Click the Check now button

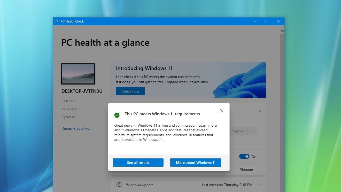(x=130, y=91)
